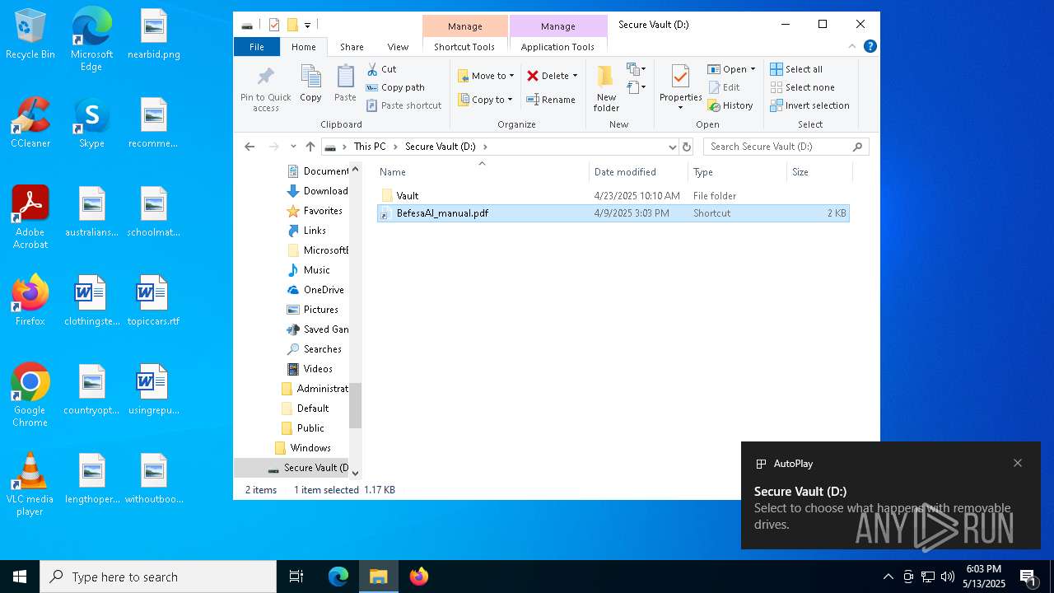Sort by the Name column header
This screenshot has height=593, width=1054.
click(x=483, y=171)
